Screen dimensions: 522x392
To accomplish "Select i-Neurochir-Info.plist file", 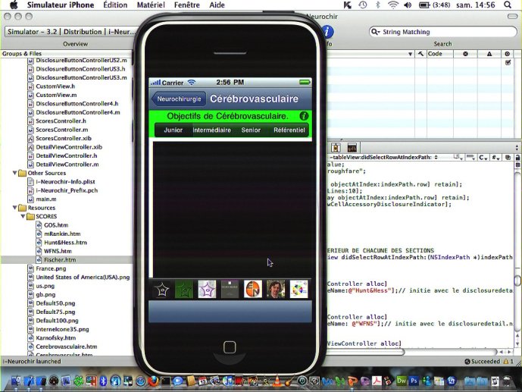I will pos(65,181).
